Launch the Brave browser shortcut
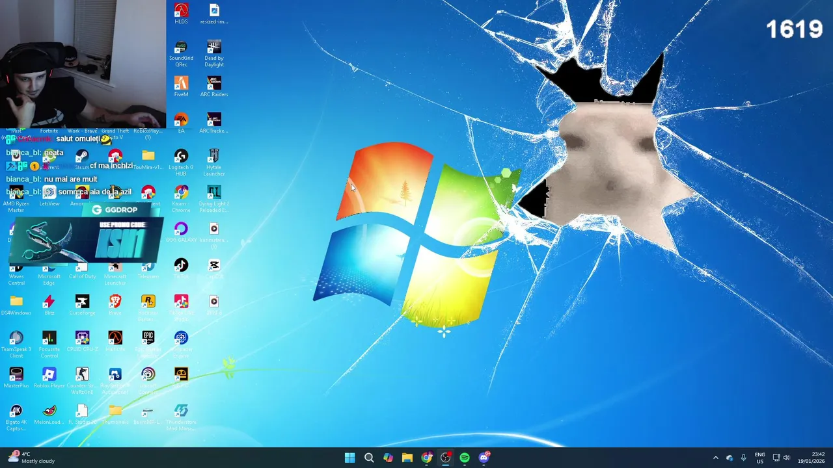The width and height of the screenshot is (833, 468). [x=115, y=305]
